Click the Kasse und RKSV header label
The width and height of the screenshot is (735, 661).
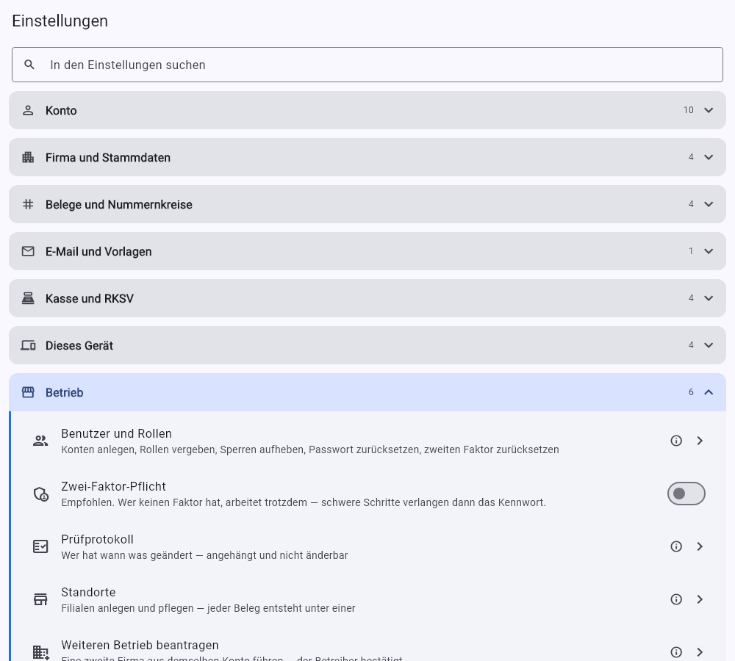pos(90,298)
